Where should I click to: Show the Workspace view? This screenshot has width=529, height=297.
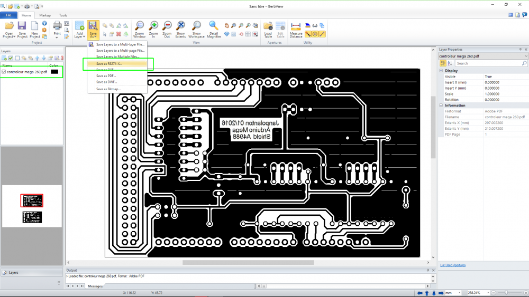pyautogui.click(x=196, y=29)
